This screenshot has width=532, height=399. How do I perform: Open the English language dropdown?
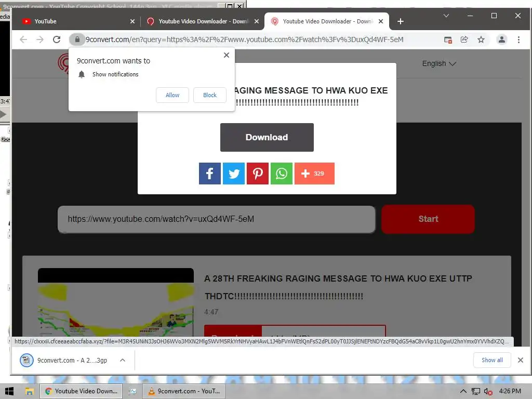coord(439,63)
